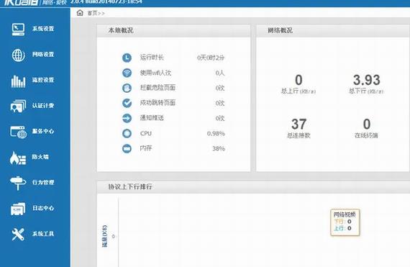Click the chip icon beside CPU

pyautogui.click(x=127, y=133)
